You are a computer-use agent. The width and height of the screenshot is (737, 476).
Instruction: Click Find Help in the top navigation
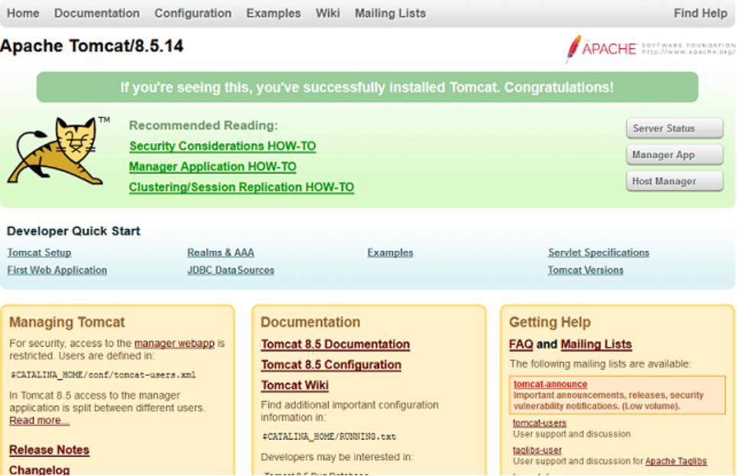(700, 13)
